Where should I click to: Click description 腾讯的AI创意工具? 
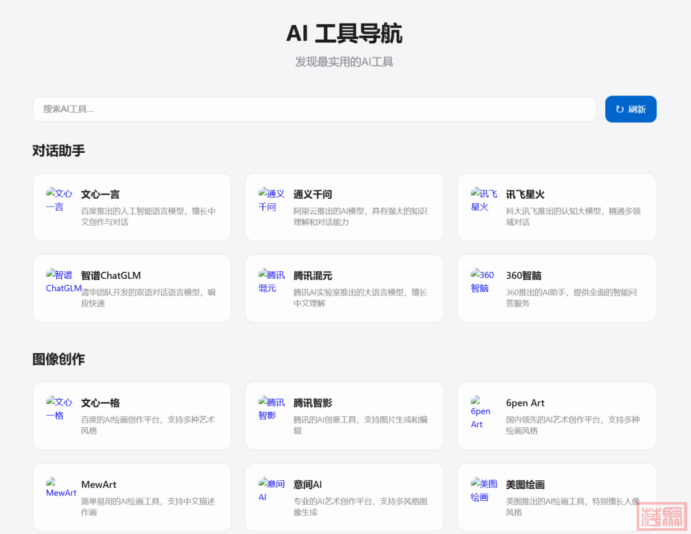360,425
